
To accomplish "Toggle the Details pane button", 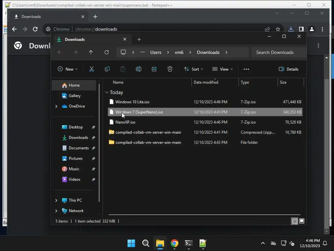I will (289, 69).
